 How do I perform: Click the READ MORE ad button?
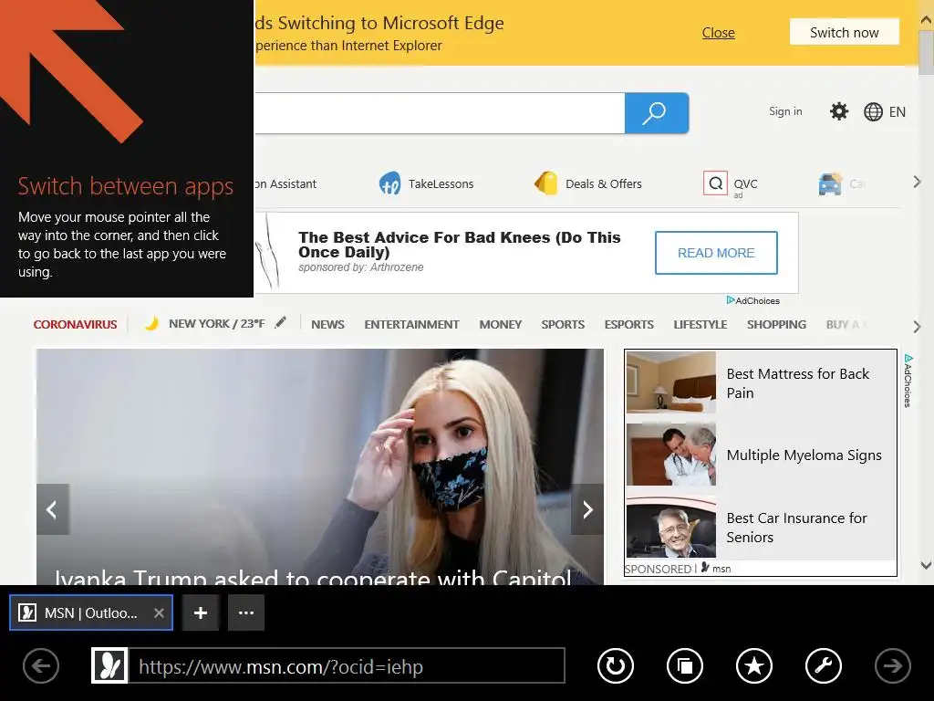click(x=716, y=253)
